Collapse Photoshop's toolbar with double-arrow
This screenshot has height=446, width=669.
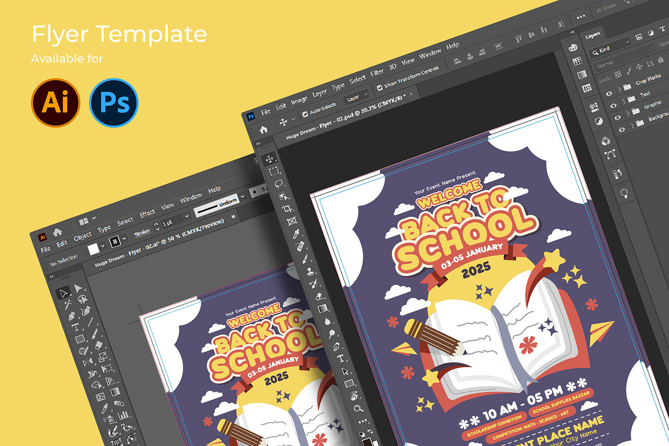point(258,143)
